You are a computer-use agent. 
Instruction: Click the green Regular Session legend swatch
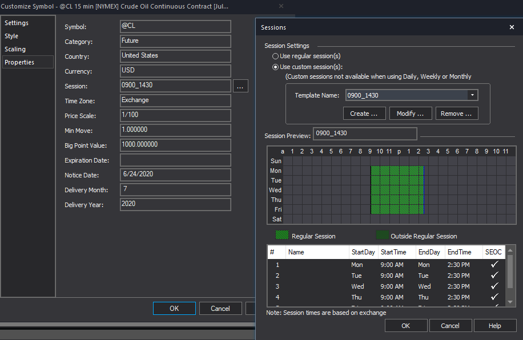[x=282, y=236]
